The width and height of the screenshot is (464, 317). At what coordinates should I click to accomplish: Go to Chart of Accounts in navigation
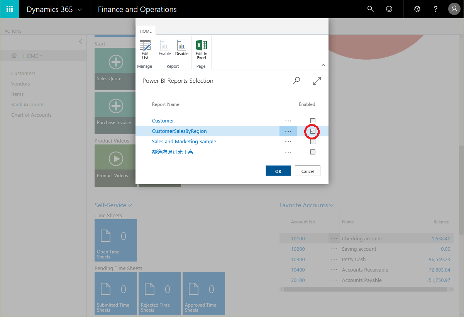[x=31, y=115]
